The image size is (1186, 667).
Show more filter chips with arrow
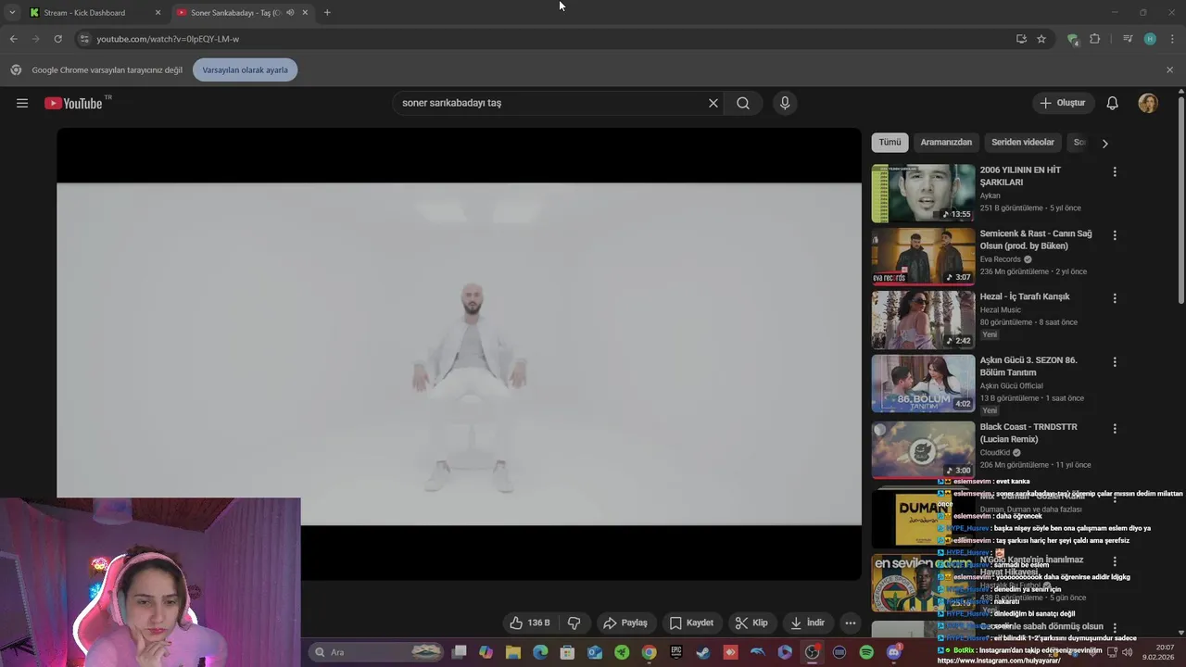(1104, 143)
